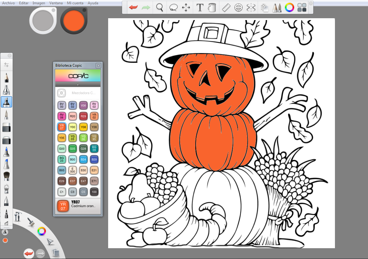Click the small orange dot below the brush palette
This screenshot has width=368, height=259.
[5, 240]
